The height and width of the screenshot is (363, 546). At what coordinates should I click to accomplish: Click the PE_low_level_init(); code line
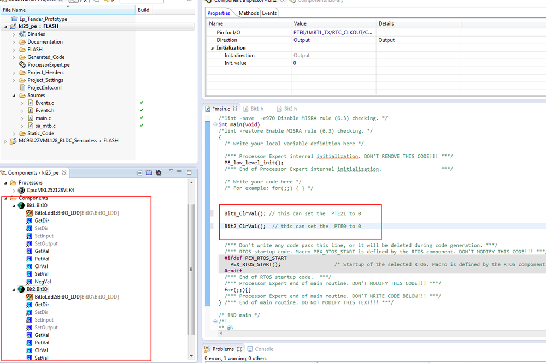[x=254, y=163]
